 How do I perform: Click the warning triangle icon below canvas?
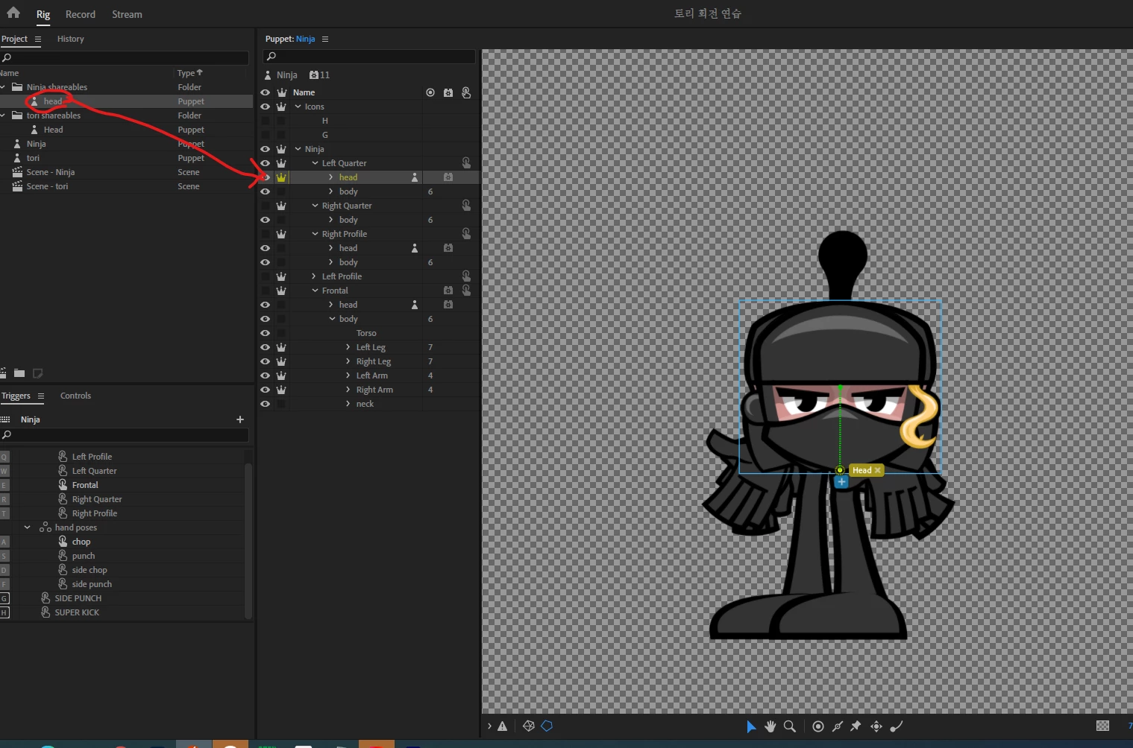(x=503, y=726)
